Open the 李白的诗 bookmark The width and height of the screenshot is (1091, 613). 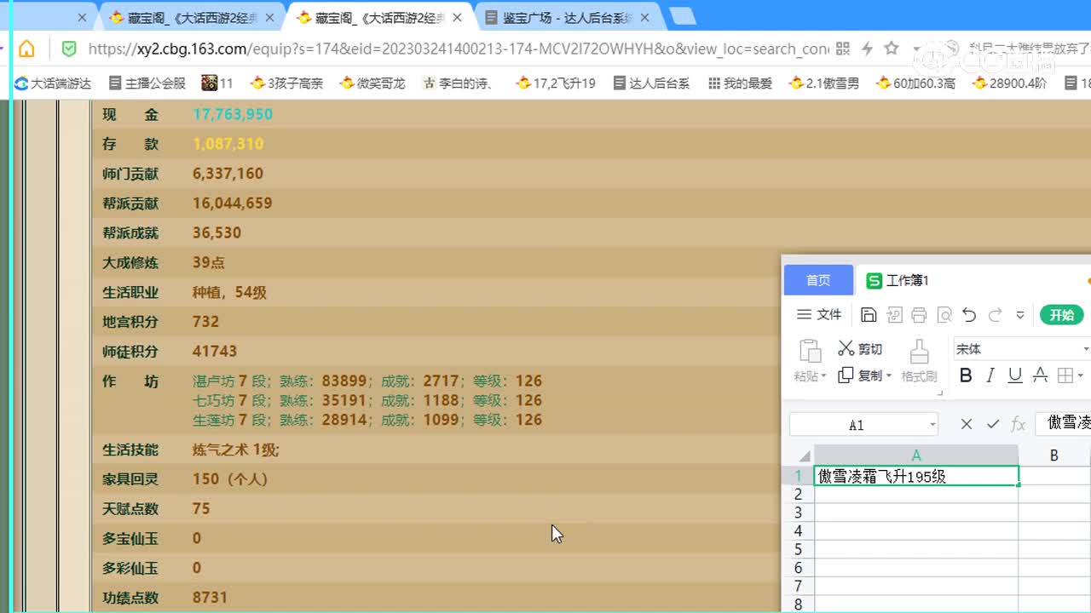coord(459,83)
